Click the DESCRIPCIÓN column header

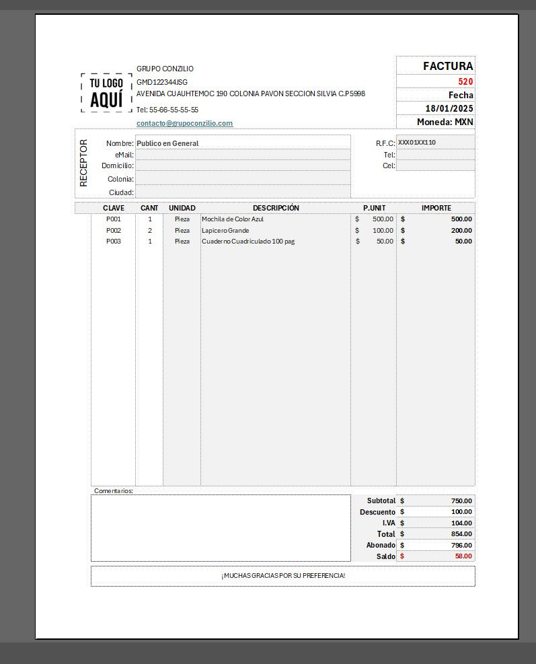click(276, 208)
